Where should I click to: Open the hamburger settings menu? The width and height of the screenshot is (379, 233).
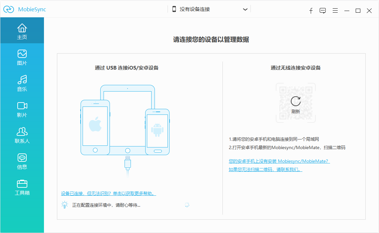(335, 10)
